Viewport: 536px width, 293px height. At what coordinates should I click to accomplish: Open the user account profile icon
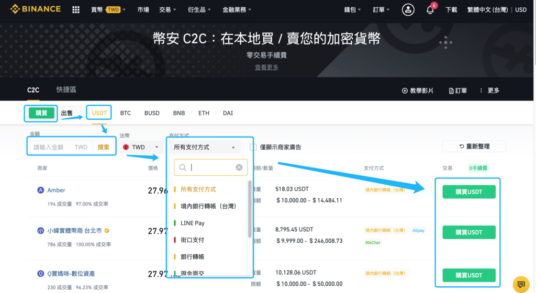(408, 9)
